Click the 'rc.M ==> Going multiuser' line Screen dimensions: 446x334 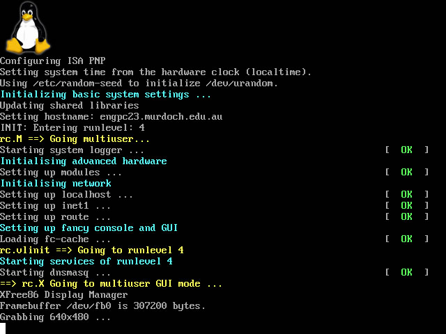75,139
